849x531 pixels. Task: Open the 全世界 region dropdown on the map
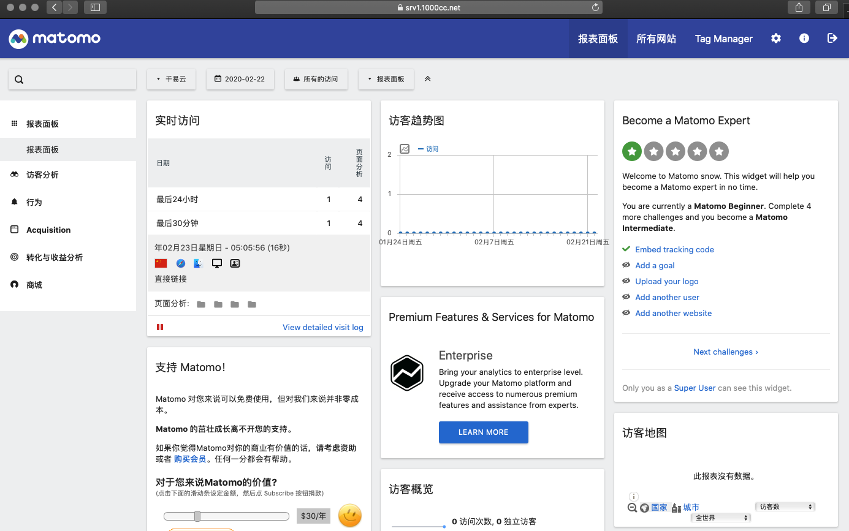(720, 518)
